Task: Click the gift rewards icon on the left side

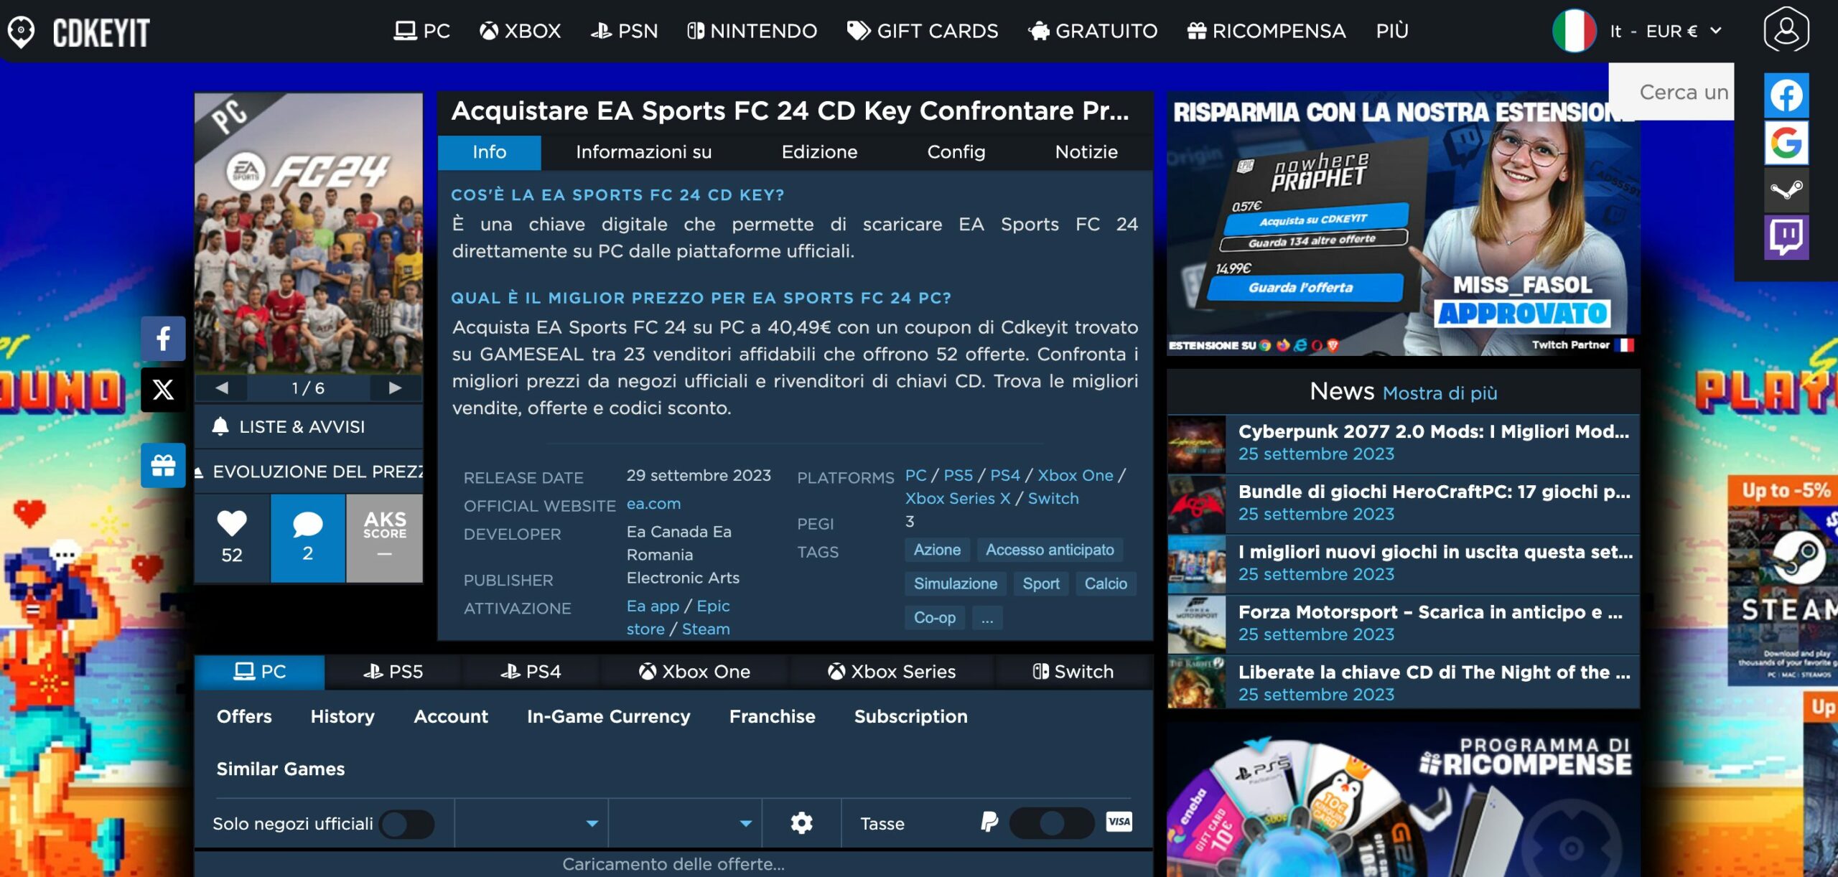Action: [163, 466]
